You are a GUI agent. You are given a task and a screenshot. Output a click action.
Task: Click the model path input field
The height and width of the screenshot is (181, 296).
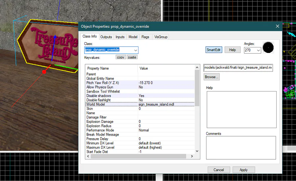238,68
